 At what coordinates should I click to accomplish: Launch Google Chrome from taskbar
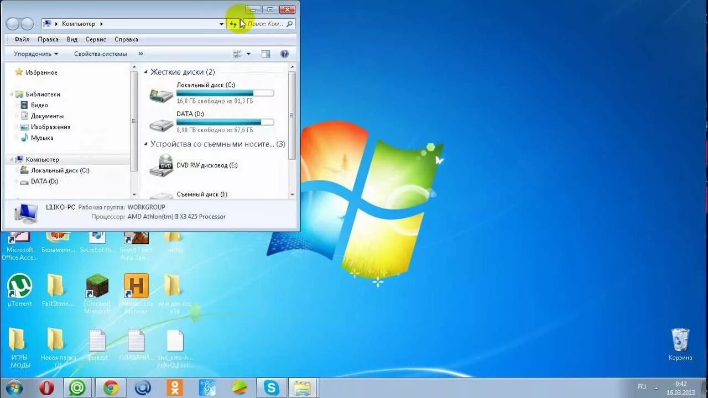(x=111, y=388)
